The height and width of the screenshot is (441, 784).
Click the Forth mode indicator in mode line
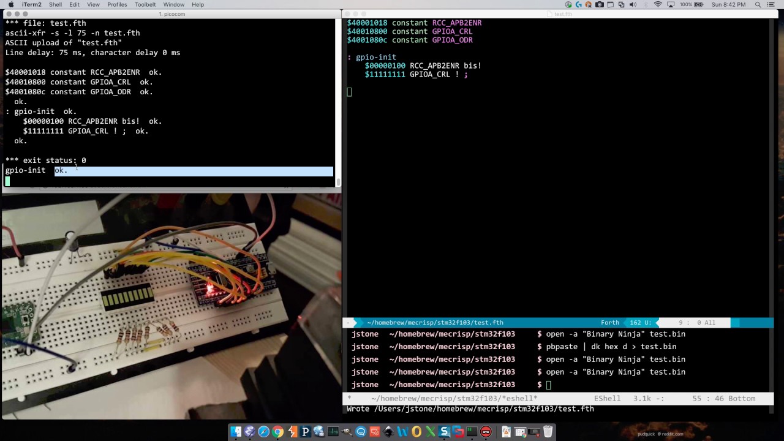[610, 322]
